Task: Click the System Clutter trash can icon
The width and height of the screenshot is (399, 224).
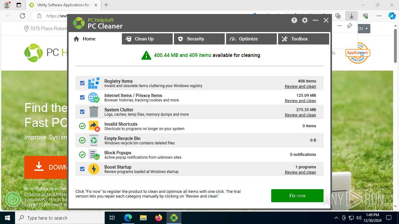Action: coord(94,112)
